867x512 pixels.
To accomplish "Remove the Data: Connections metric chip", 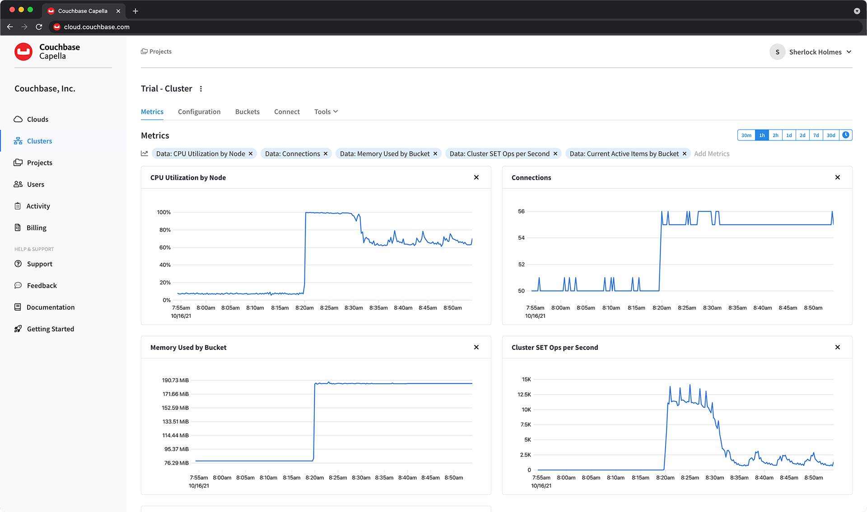I will (326, 154).
